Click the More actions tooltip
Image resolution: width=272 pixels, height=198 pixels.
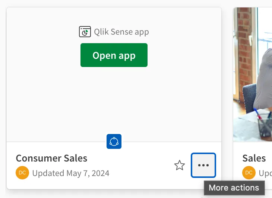click(x=234, y=188)
